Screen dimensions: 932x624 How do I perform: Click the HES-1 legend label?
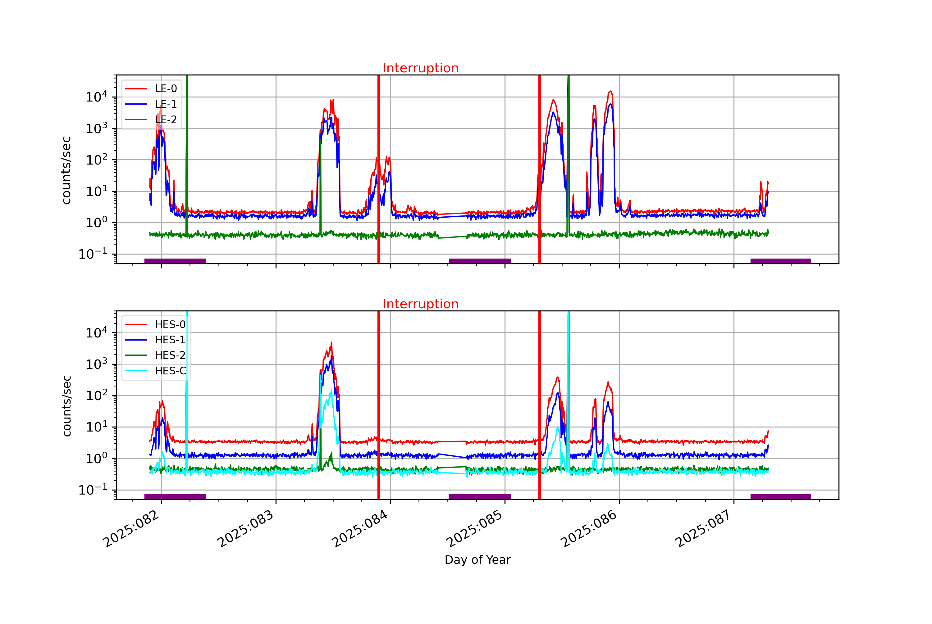(x=170, y=340)
